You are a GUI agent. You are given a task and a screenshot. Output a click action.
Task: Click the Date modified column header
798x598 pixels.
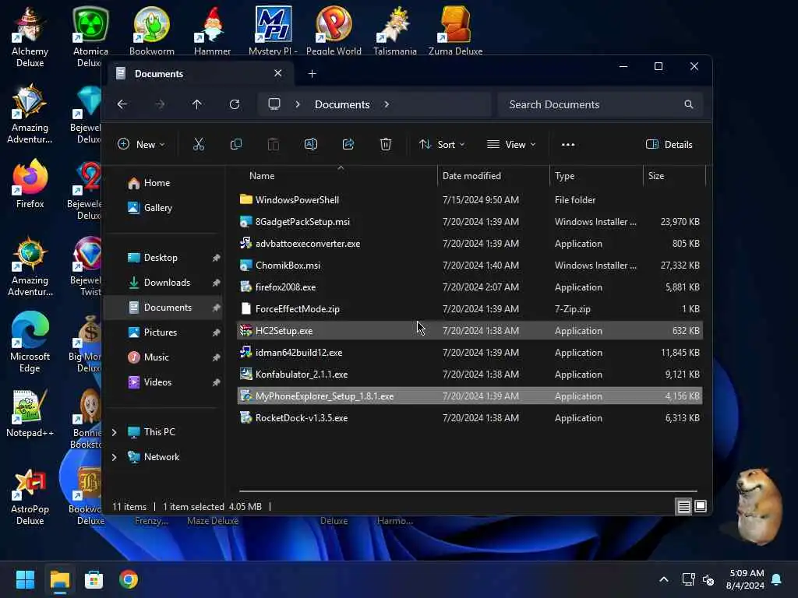(x=471, y=176)
